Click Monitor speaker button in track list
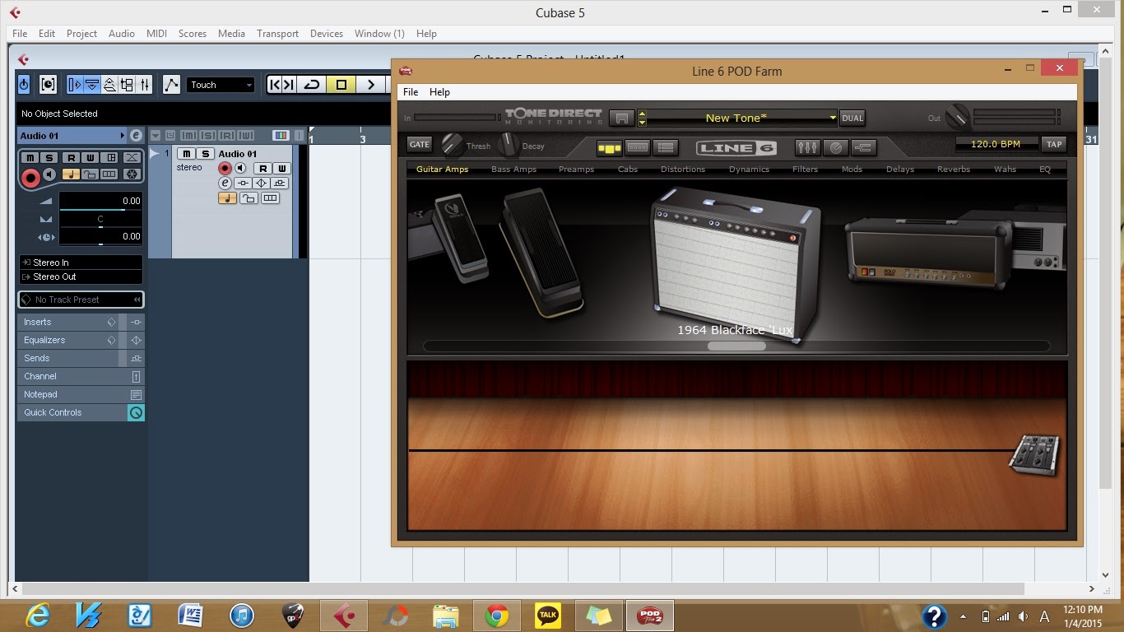Viewport: 1124px width, 632px height. click(x=240, y=168)
